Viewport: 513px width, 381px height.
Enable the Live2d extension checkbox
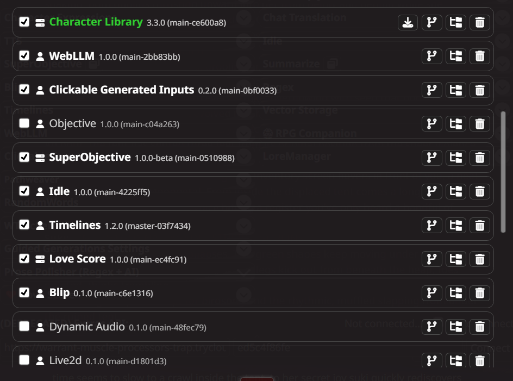pyautogui.click(x=24, y=360)
